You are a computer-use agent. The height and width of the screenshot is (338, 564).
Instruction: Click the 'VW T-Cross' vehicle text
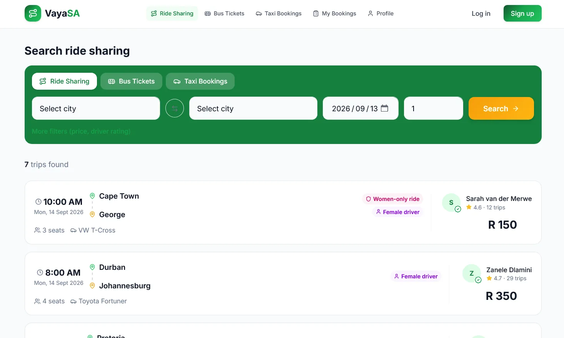click(x=97, y=230)
